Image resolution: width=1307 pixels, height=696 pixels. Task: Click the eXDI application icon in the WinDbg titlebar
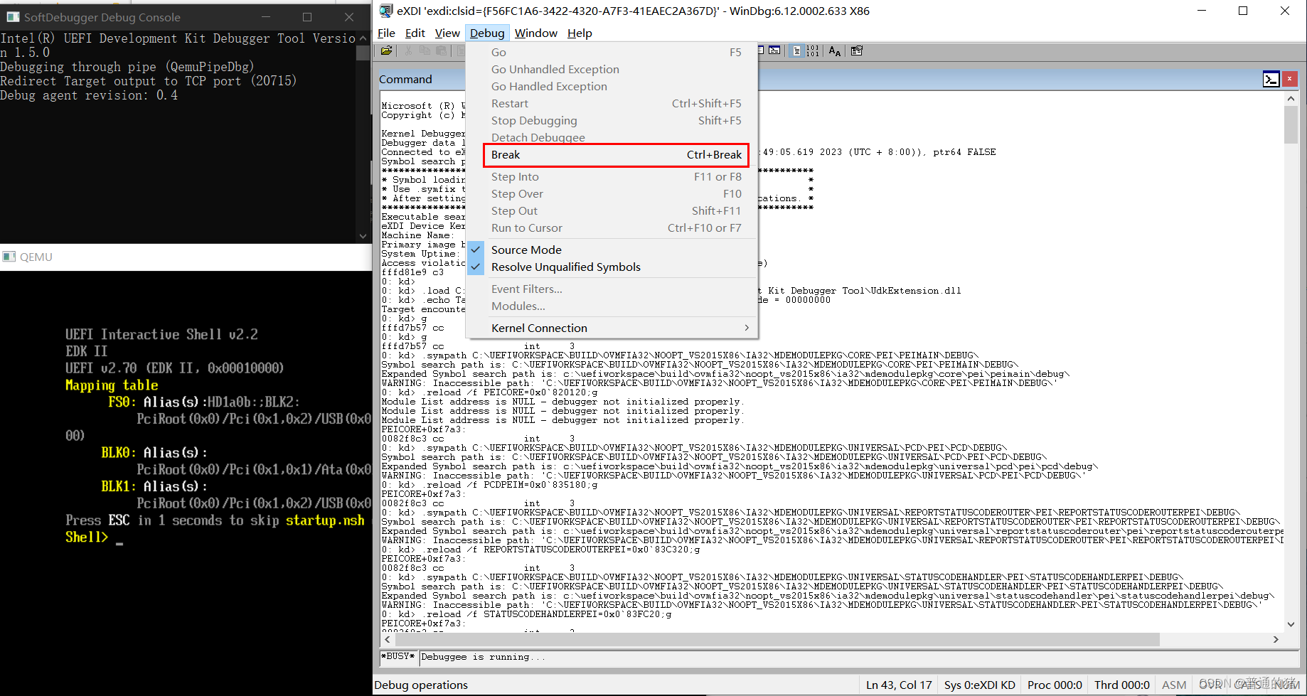pos(385,11)
